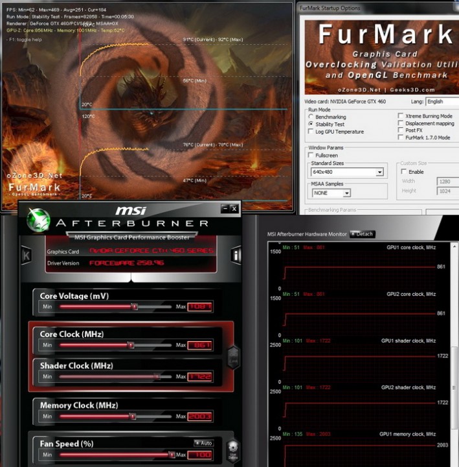
Task: Close the MSI Afterburner window
Action: (234, 208)
